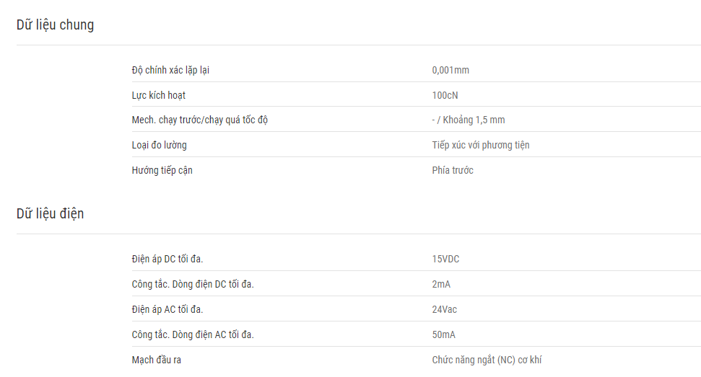Click the '15VDC' value

(445, 260)
